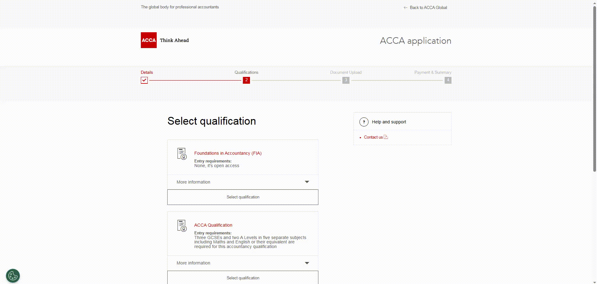Click the back arrow next to ACCA Global

(x=405, y=7)
